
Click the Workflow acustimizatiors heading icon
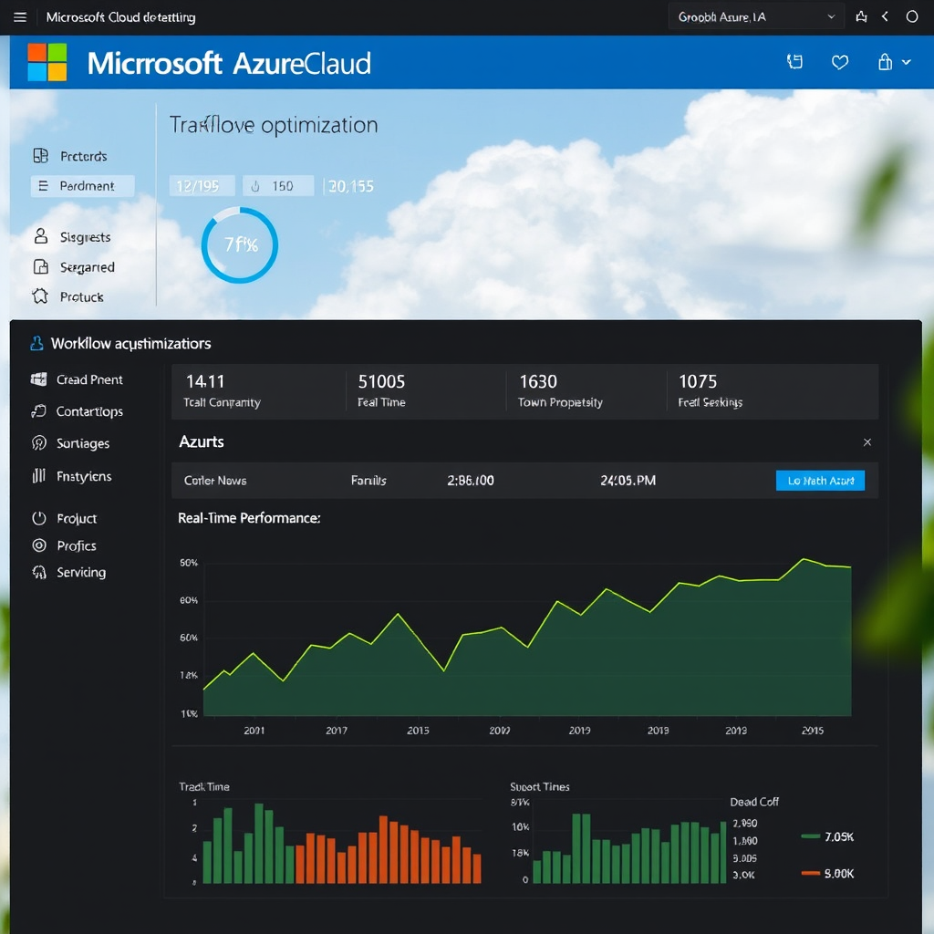coord(36,343)
